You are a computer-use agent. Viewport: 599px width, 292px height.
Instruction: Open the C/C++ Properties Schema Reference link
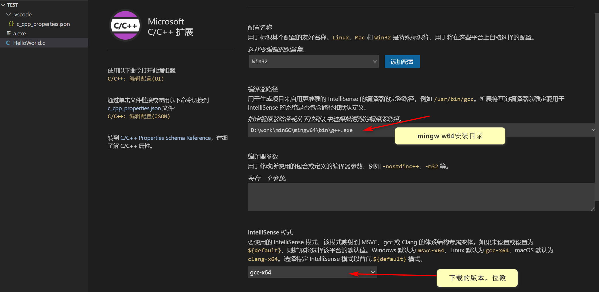165,138
